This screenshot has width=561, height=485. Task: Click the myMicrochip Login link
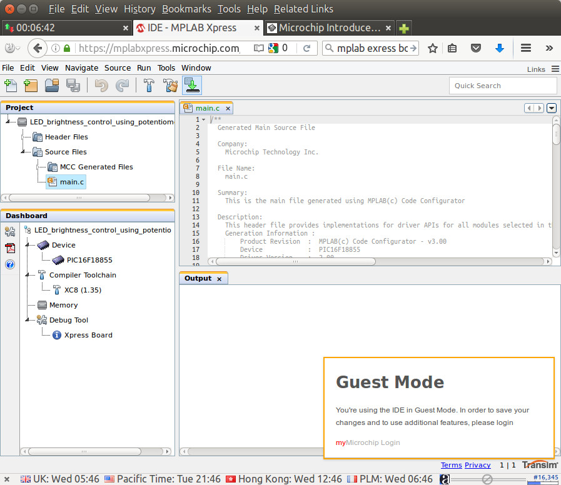(x=368, y=442)
